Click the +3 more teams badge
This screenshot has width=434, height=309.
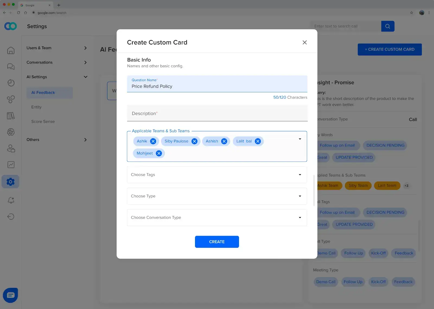pyautogui.click(x=406, y=186)
